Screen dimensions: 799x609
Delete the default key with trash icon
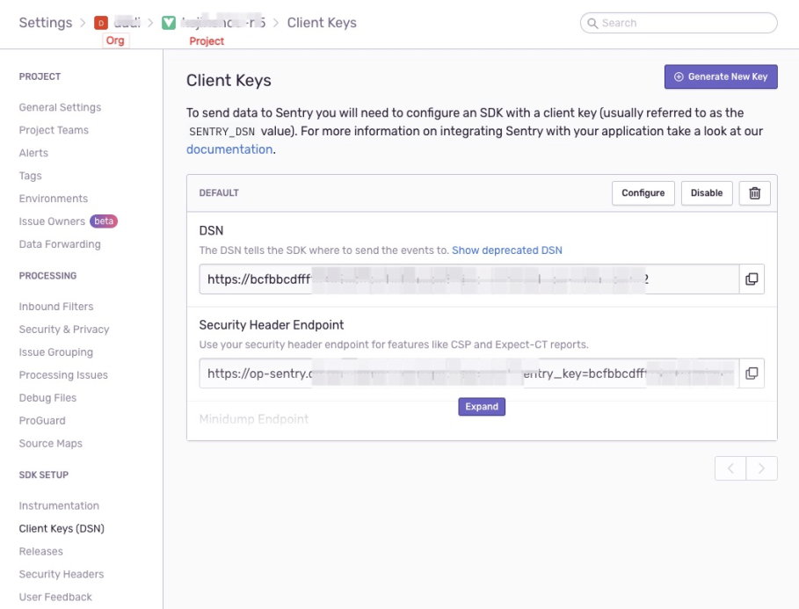pyautogui.click(x=754, y=193)
